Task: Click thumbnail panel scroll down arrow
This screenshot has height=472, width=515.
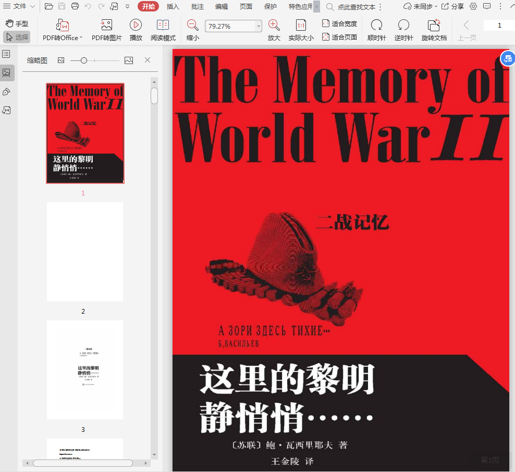Action: point(154,455)
